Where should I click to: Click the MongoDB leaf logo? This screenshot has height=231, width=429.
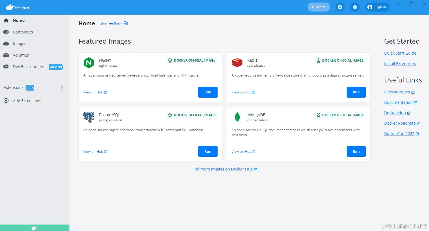tap(237, 117)
